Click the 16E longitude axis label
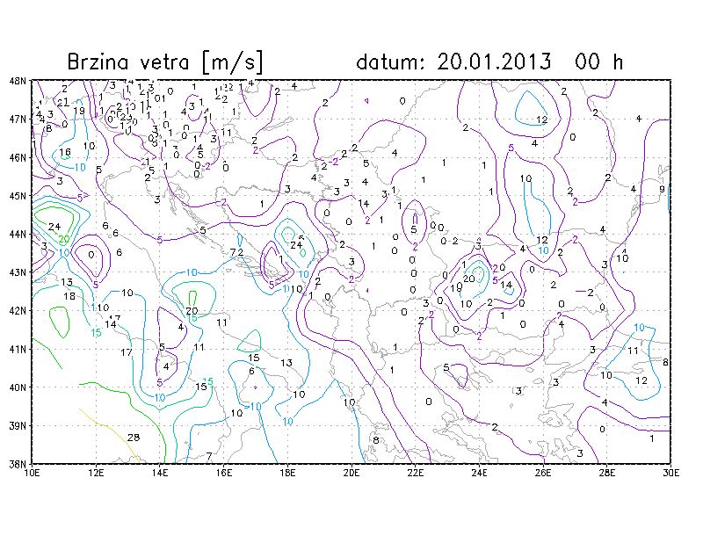The height and width of the screenshot is (543, 703). pyautogui.click(x=224, y=473)
